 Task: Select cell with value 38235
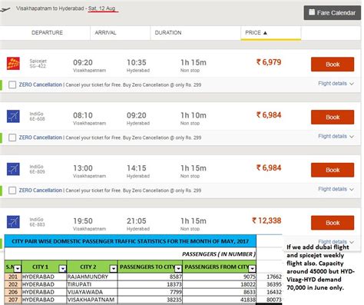click(x=150, y=300)
